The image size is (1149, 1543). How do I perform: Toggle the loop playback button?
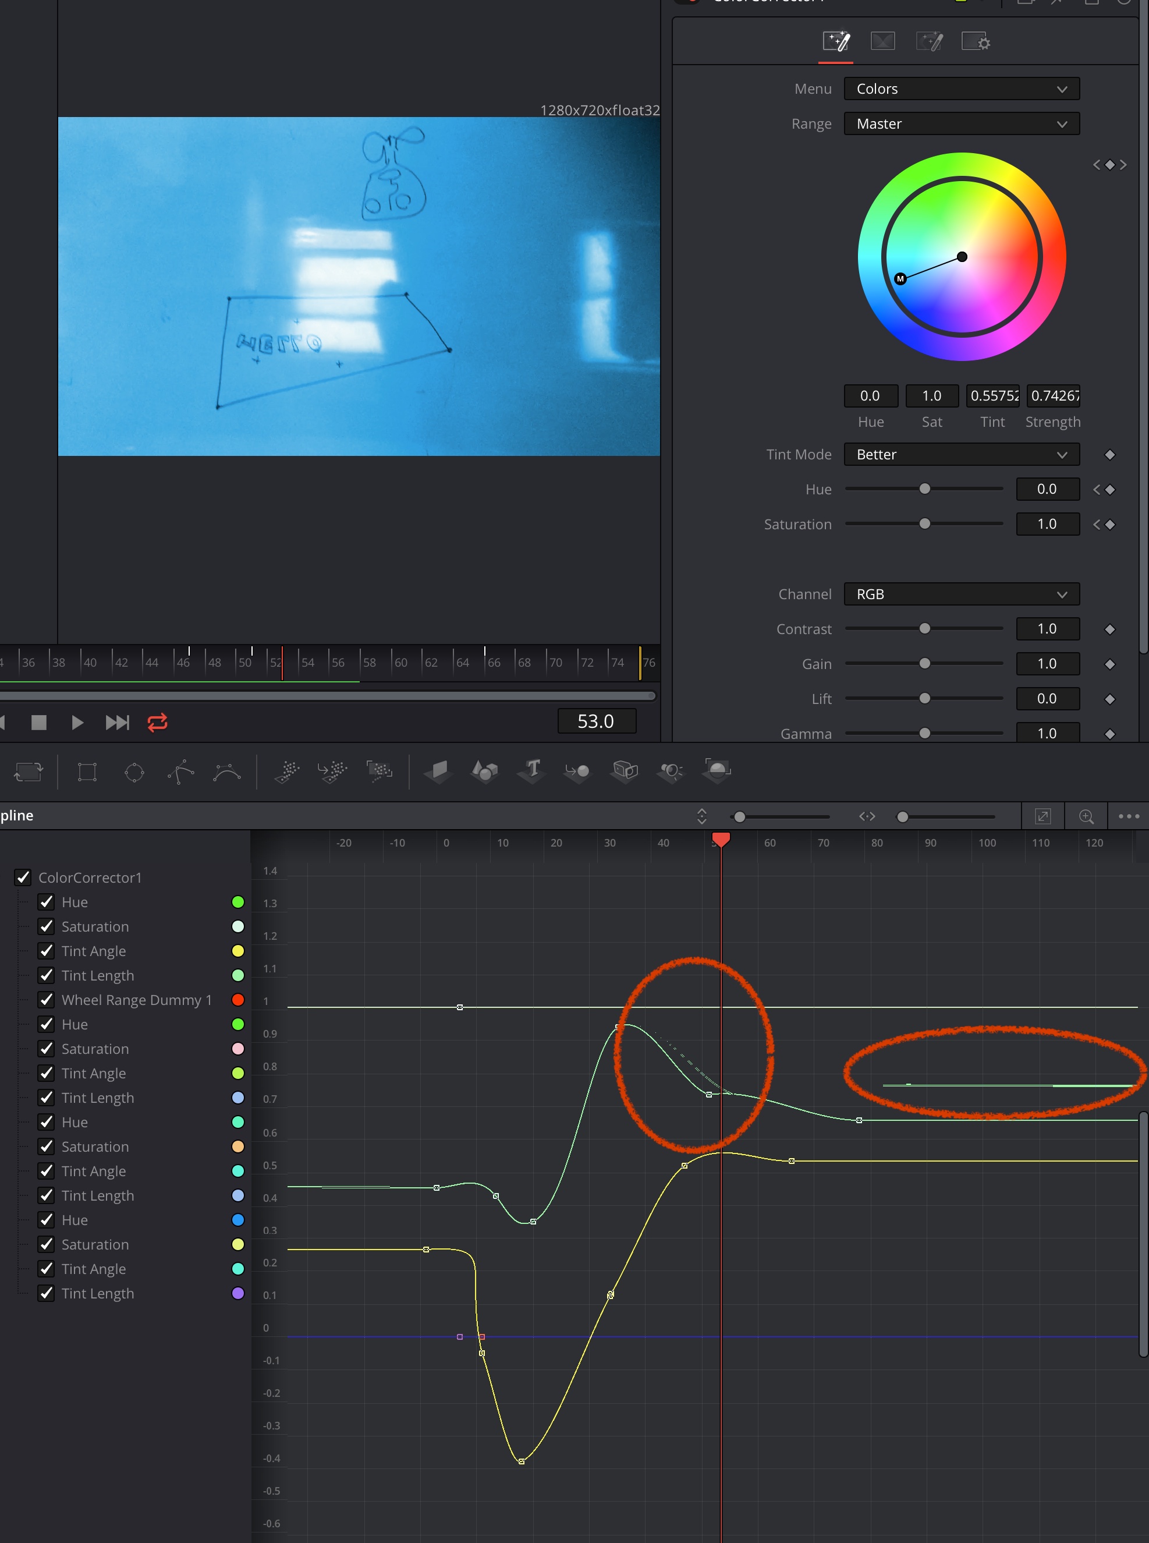click(157, 722)
